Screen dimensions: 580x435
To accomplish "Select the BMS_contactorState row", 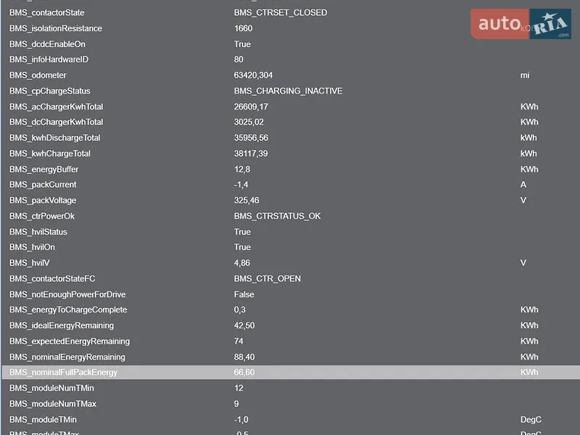I will tap(291, 12).
